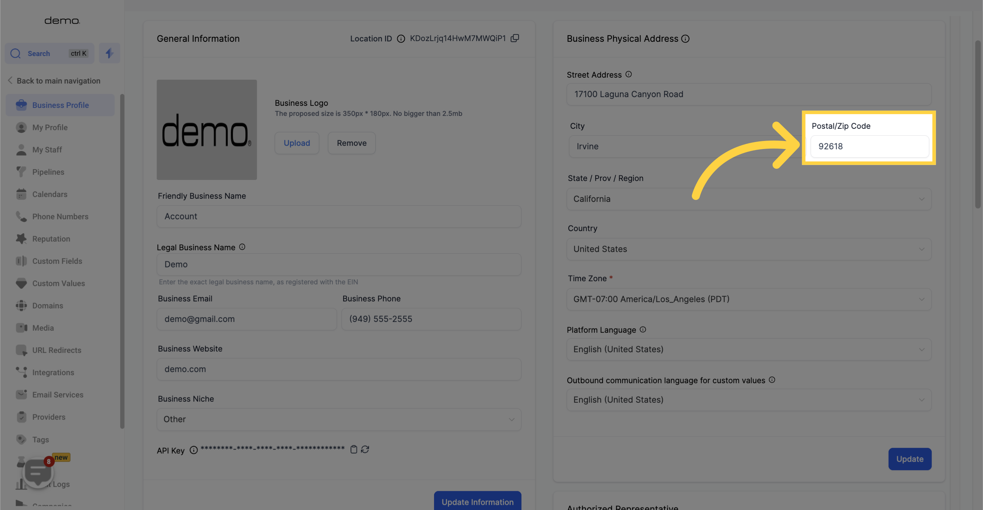The width and height of the screenshot is (983, 510).
Task: Click the info icon beside Location ID
Action: tap(401, 39)
